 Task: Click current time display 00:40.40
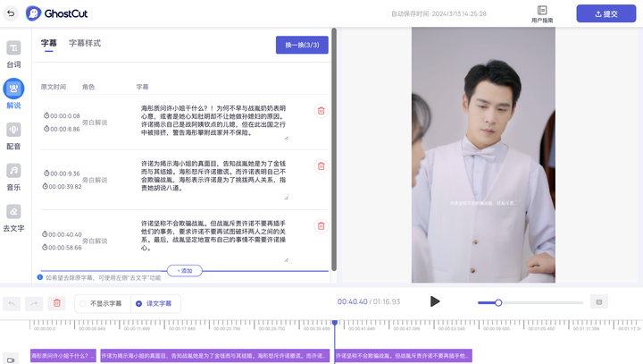[352, 301]
